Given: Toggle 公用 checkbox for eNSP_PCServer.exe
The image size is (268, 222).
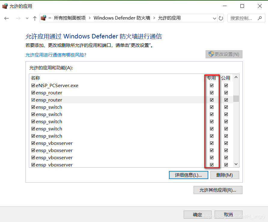Looking at the screenshot, I should tap(226, 85).
